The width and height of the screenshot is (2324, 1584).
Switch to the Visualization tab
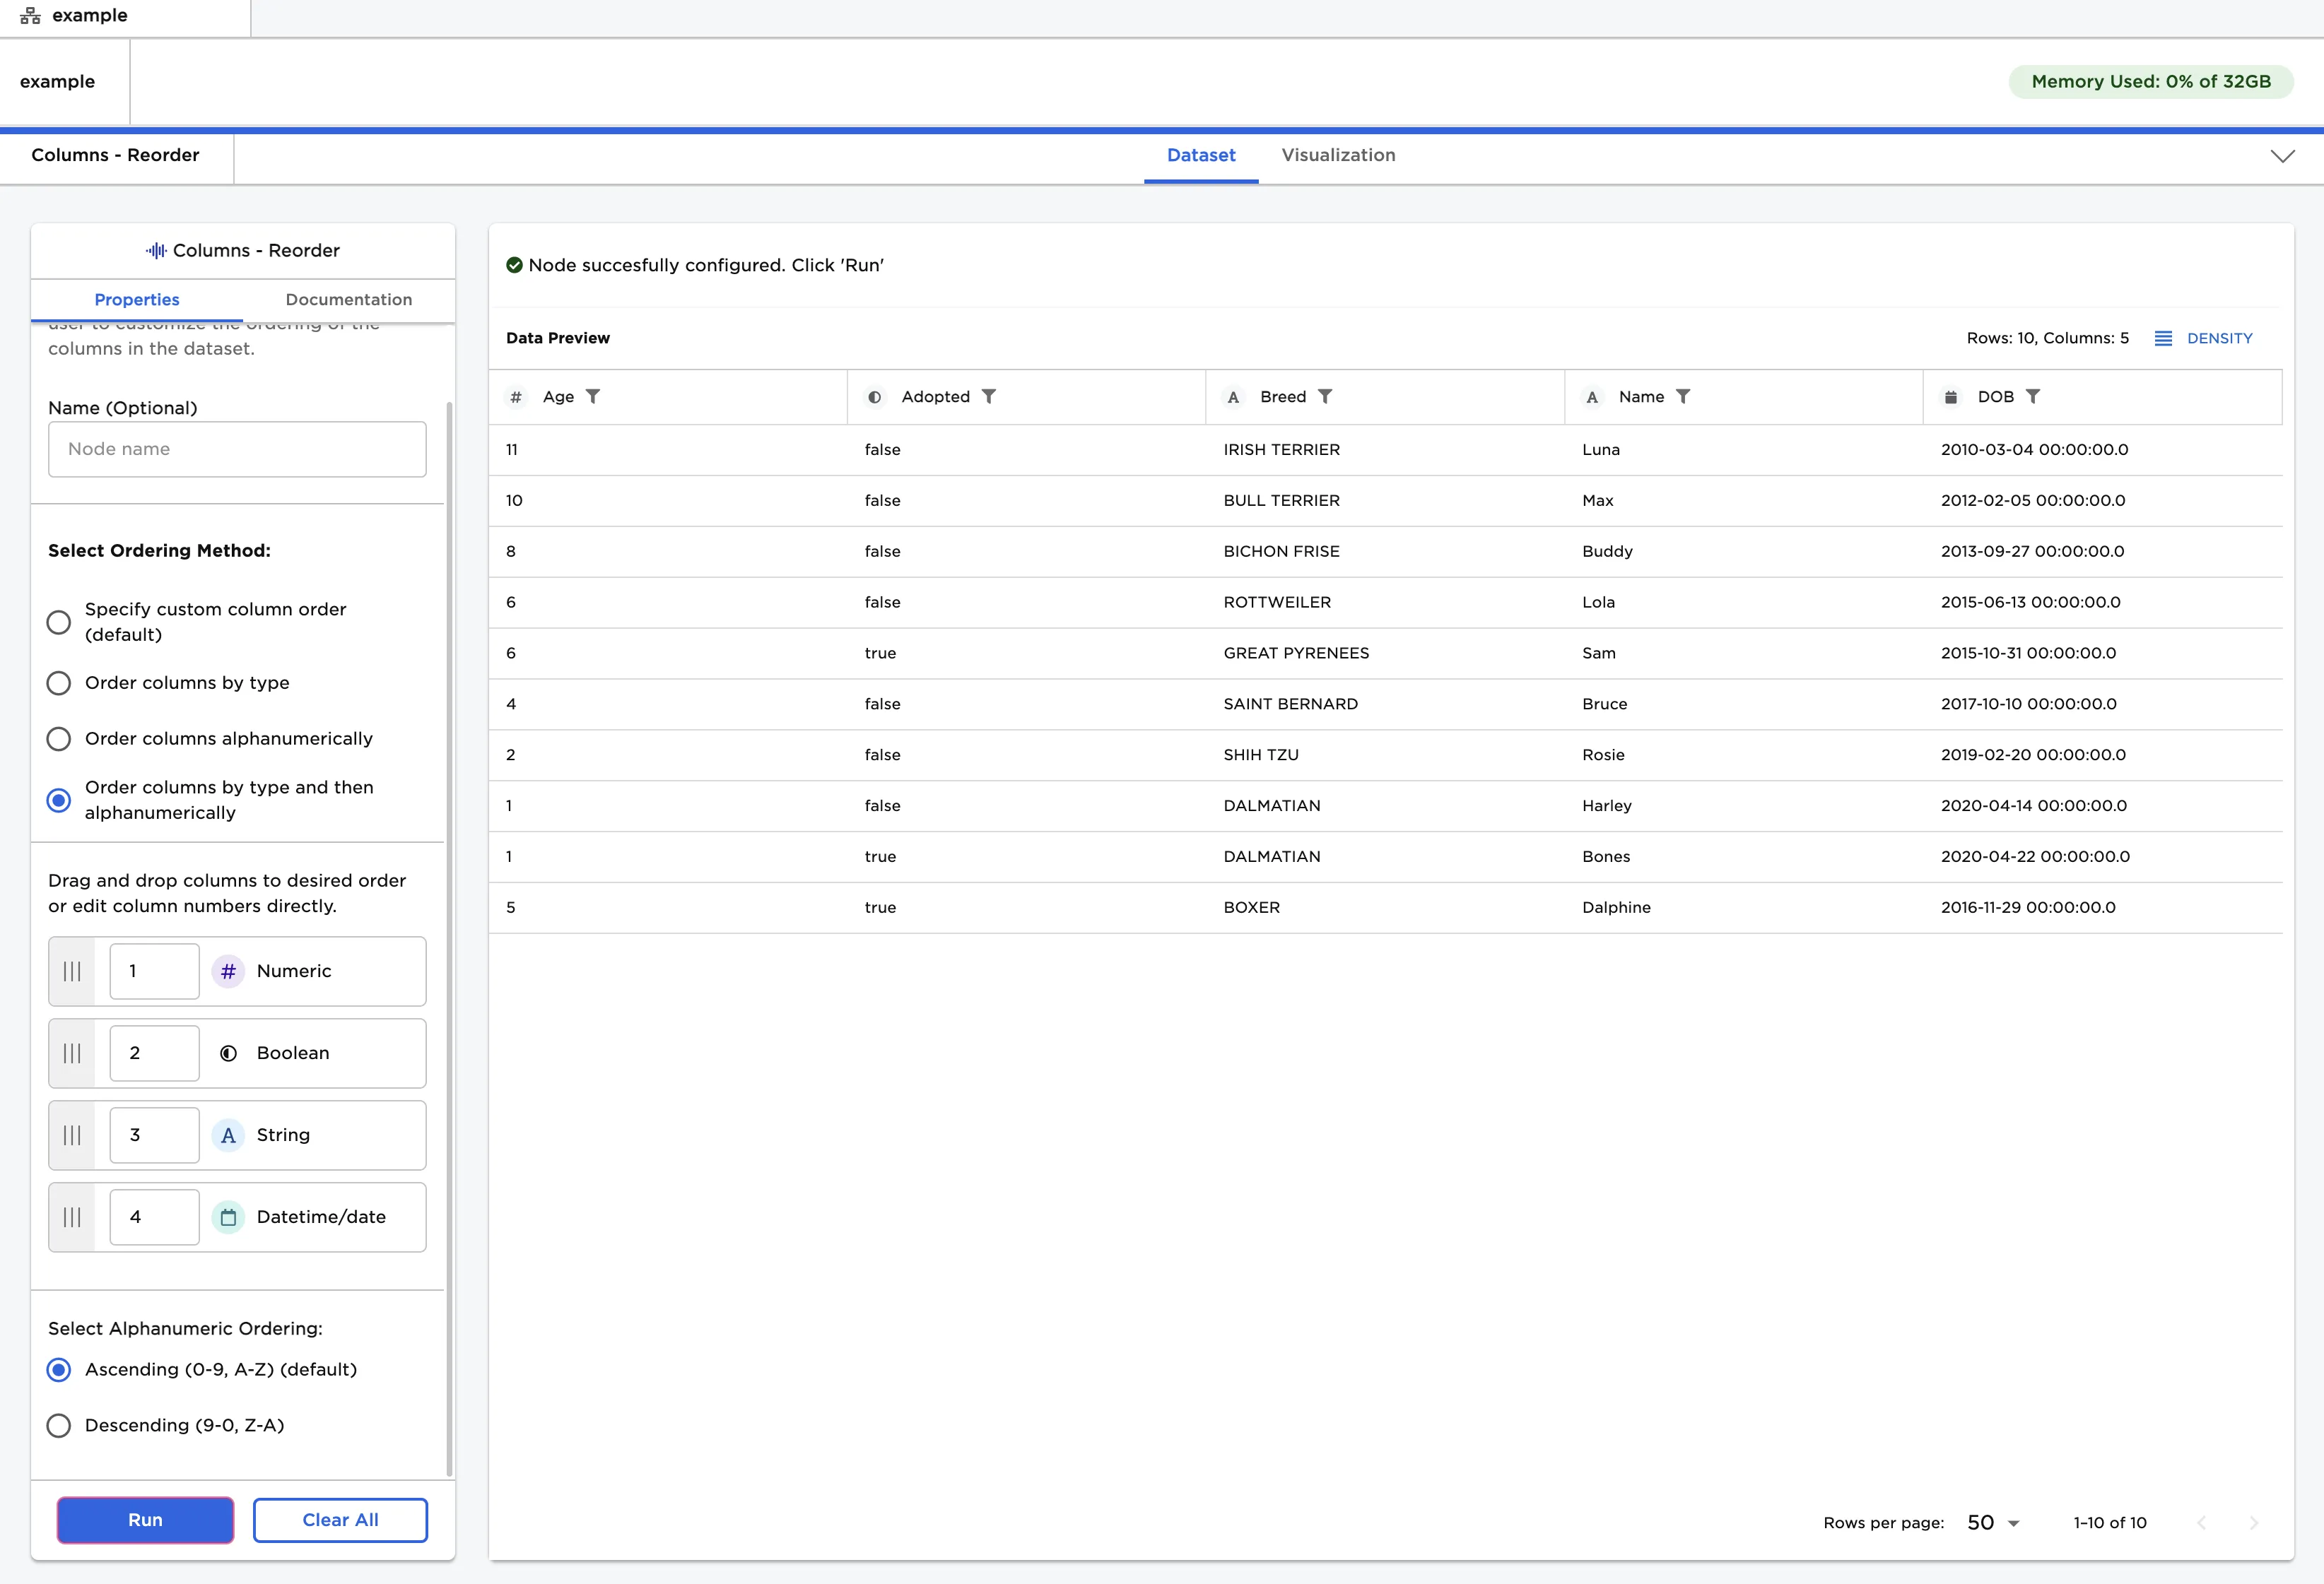[1338, 156]
